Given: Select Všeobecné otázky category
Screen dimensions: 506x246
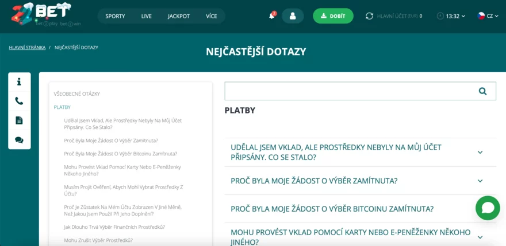Looking at the screenshot, I should 76,93.
